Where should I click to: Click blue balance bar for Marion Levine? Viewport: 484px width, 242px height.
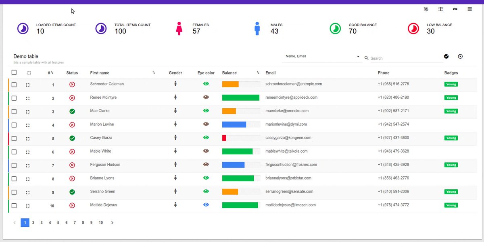tap(234, 124)
